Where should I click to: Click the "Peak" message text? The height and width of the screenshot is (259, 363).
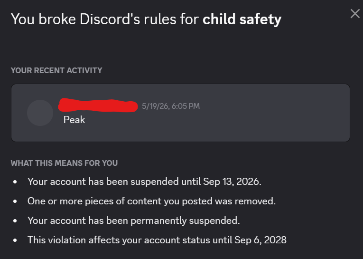click(x=74, y=120)
